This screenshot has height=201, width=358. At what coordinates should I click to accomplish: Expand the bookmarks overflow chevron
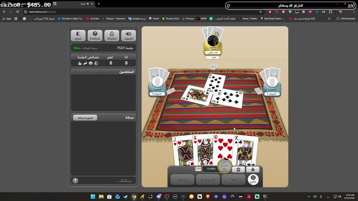point(329,19)
